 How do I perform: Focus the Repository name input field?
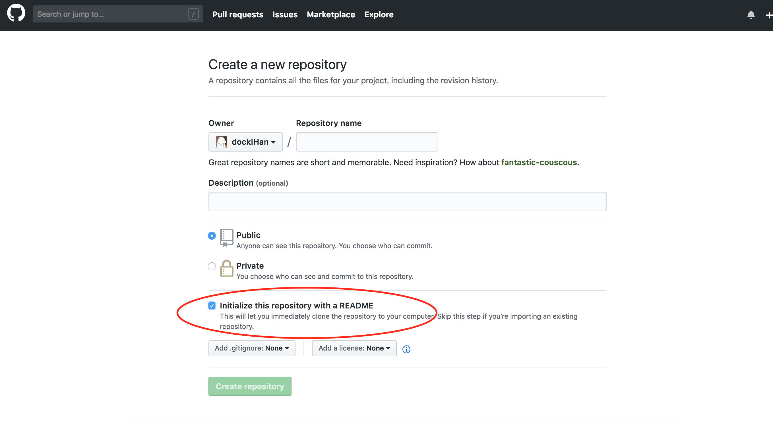(367, 142)
